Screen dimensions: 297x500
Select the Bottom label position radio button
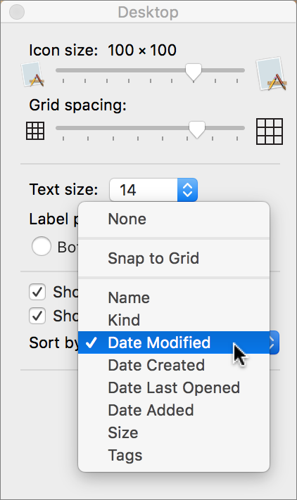pos(41,247)
